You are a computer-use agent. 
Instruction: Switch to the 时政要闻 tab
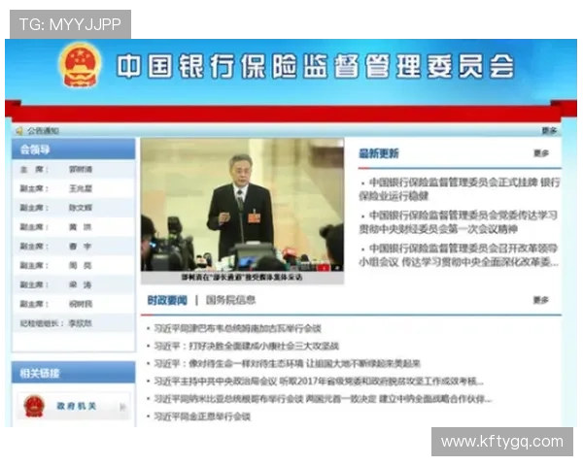pos(167,300)
